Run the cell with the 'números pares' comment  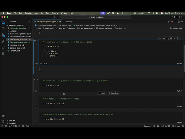(35, 41)
